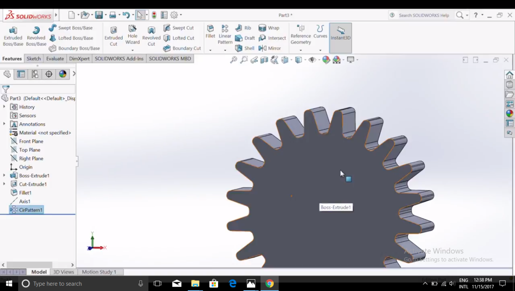Select the Draft feature
The image size is (515, 291).
[x=245, y=38]
